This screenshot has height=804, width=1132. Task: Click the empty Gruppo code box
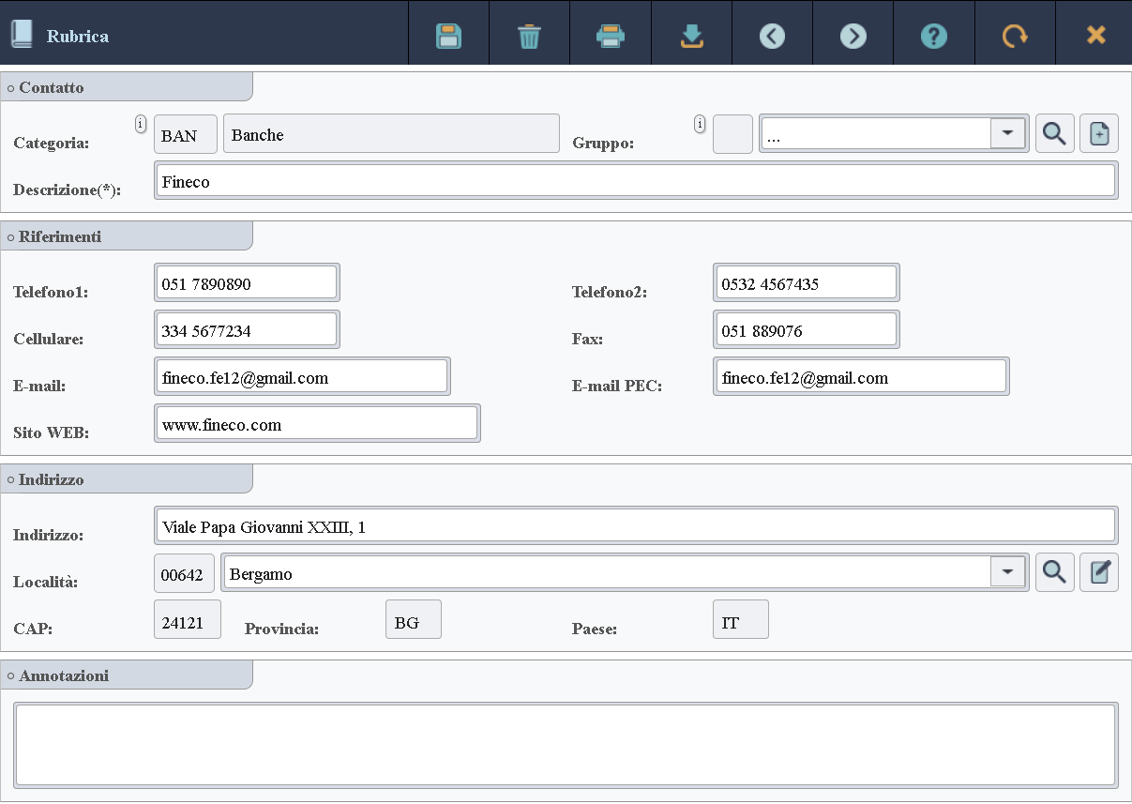coord(732,134)
